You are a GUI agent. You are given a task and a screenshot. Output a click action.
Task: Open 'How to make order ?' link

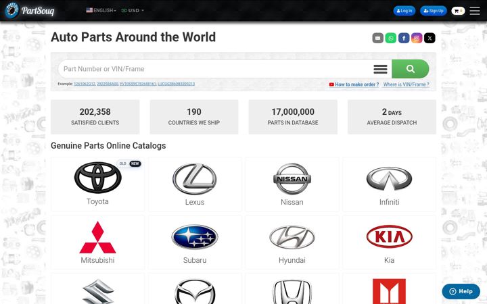point(354,84)
